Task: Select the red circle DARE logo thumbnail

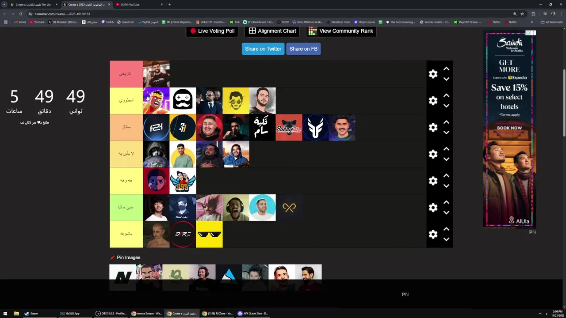Action: click(183, 234)
